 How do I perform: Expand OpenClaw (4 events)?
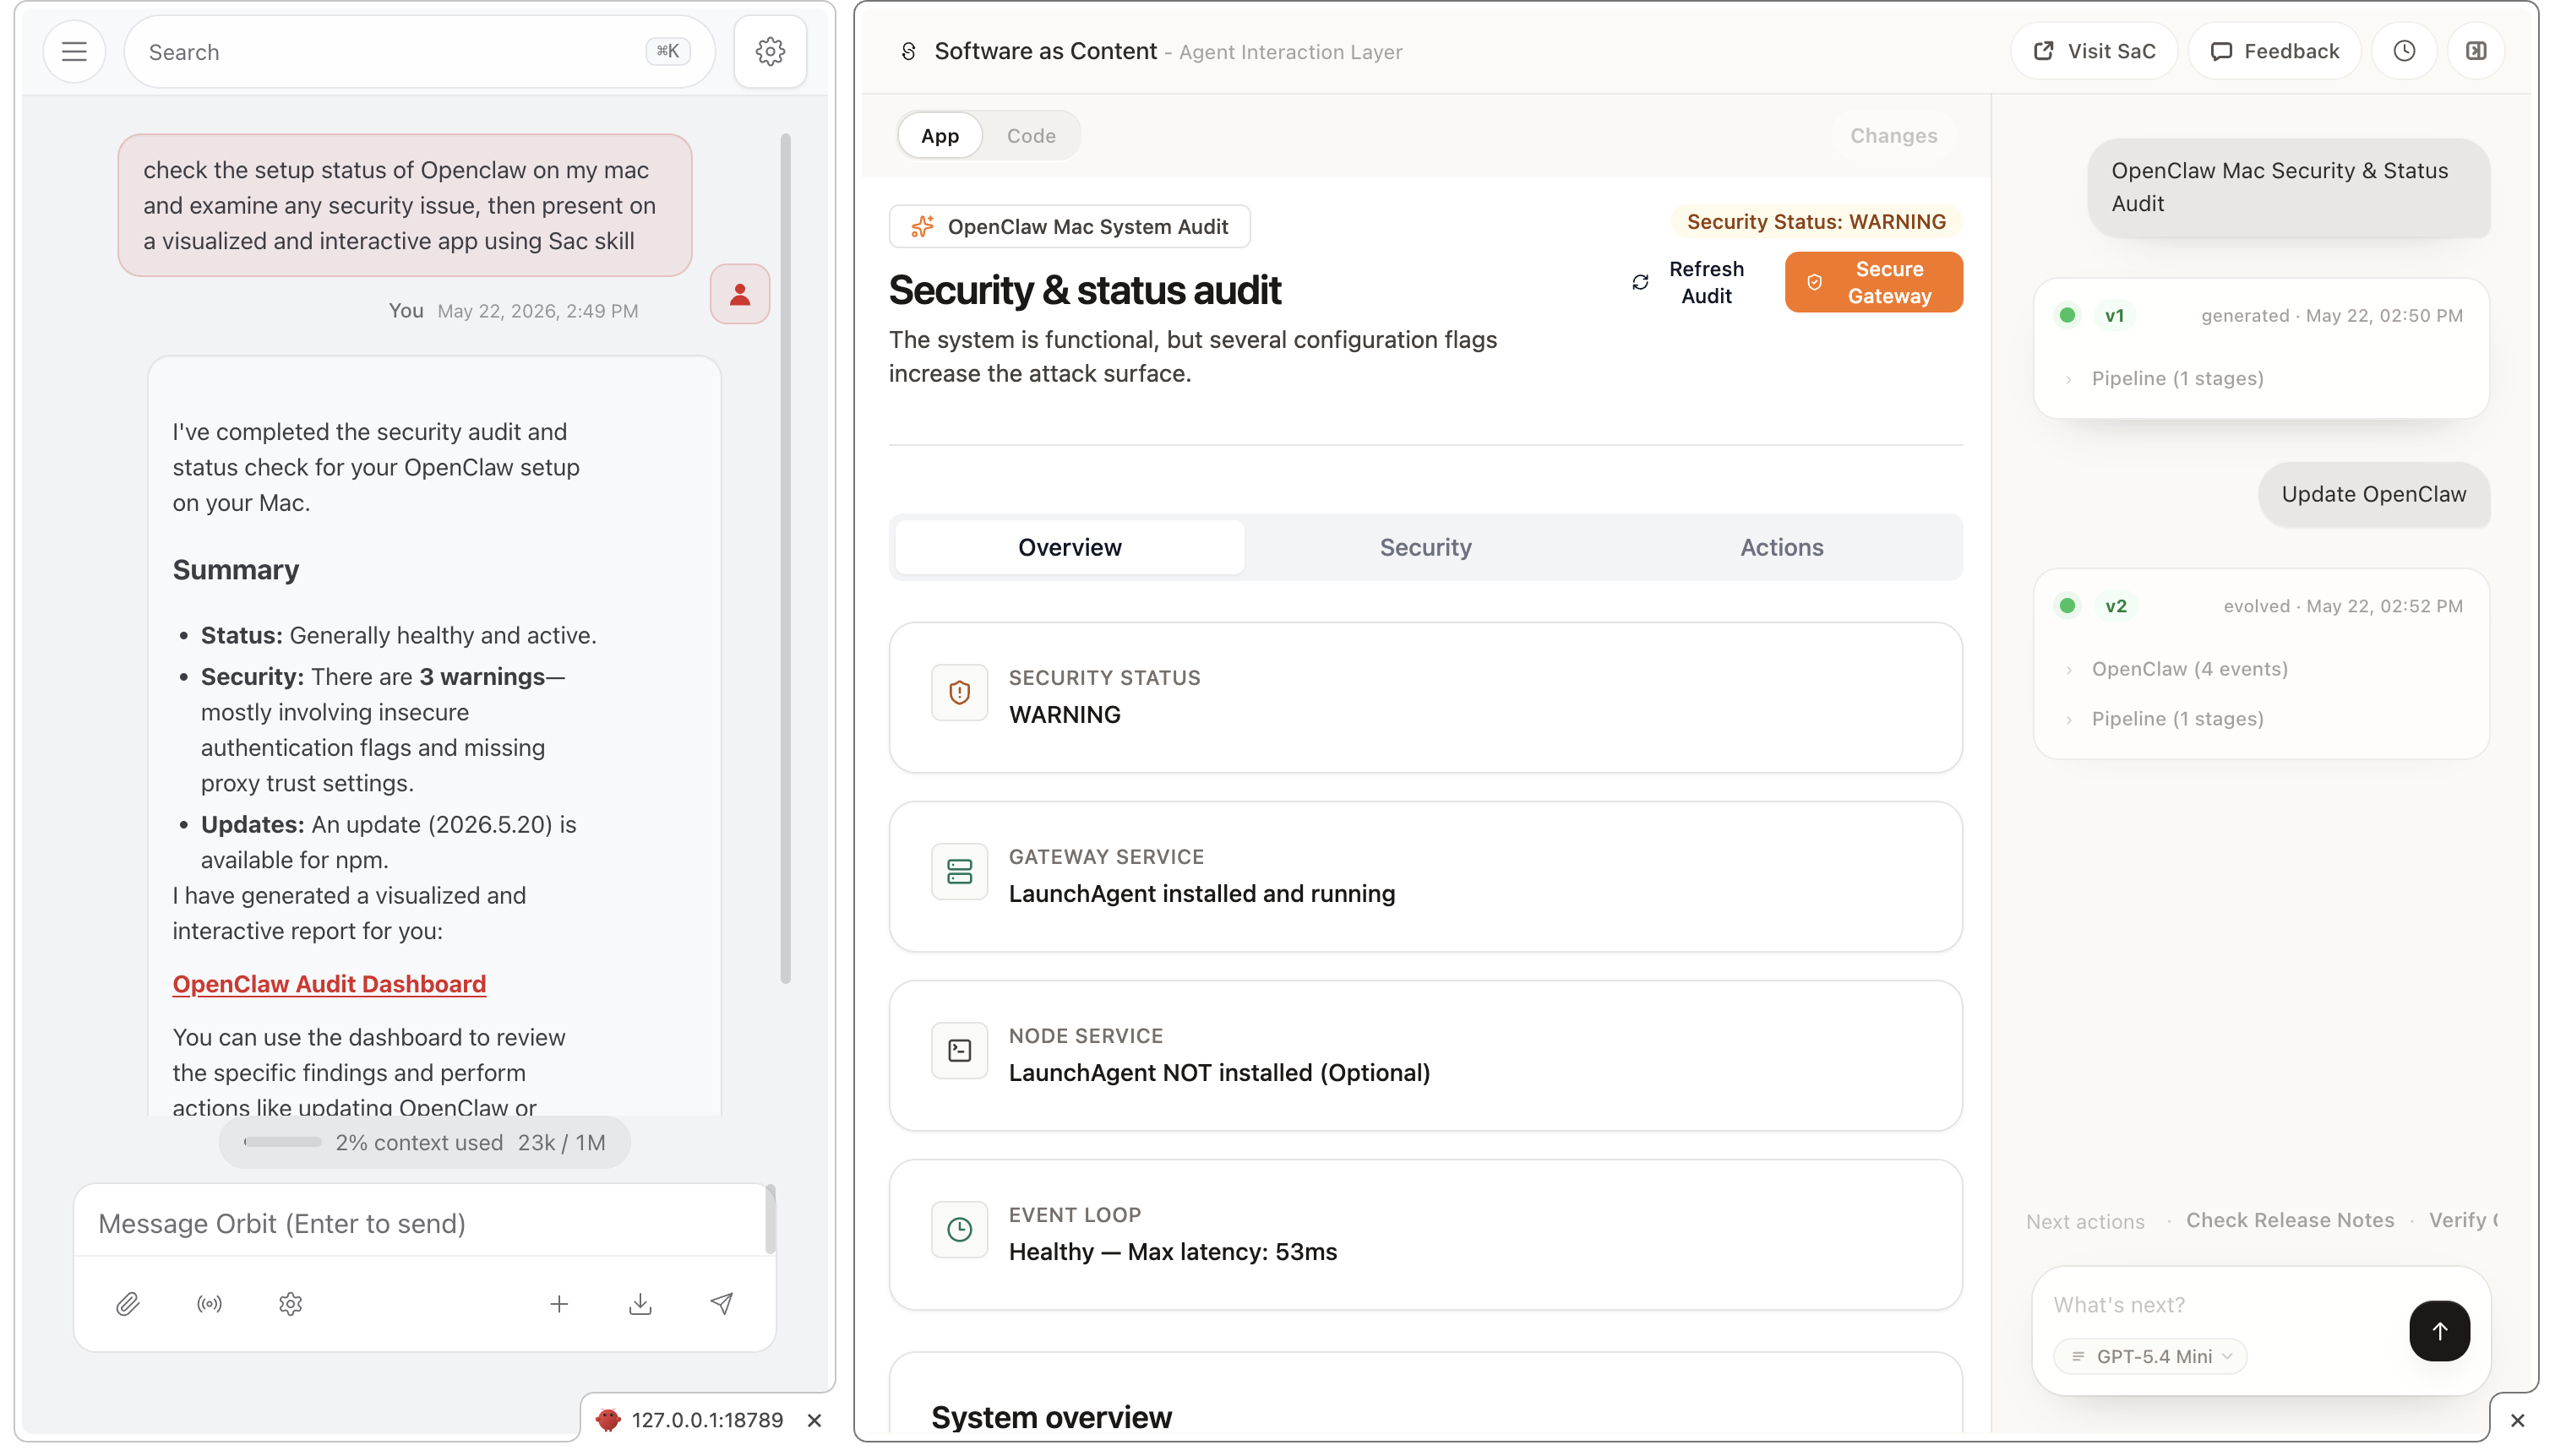(2178, 669)
